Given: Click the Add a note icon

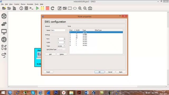Looking at the screenshot, I should click(x=59, y=8).
